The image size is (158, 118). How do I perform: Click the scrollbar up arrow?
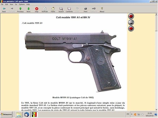pos(156,14)
